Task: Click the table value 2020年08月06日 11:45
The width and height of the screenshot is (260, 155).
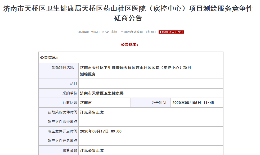Action: 193,103
